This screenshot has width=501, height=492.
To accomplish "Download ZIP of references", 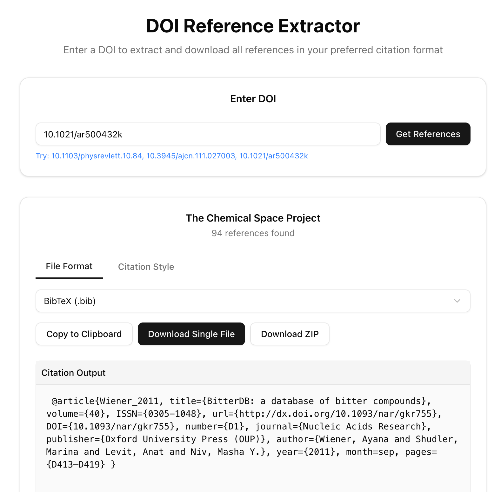I will 290,334.
